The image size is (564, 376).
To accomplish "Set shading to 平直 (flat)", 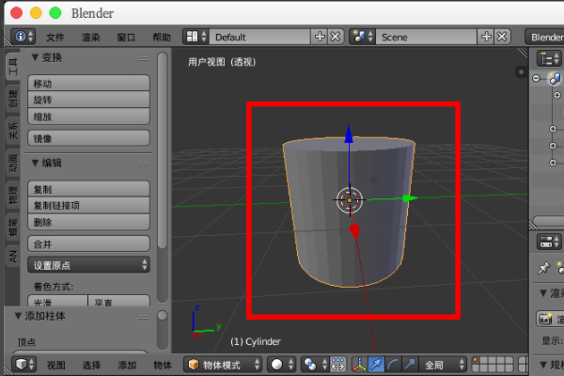I will click(x=118, y=302).
